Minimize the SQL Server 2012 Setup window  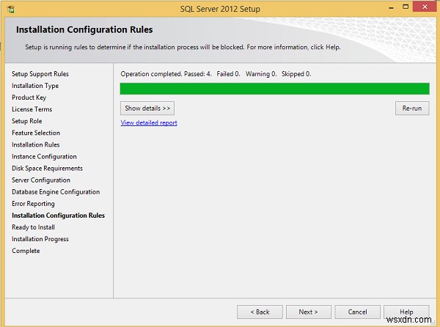point(391,7)
